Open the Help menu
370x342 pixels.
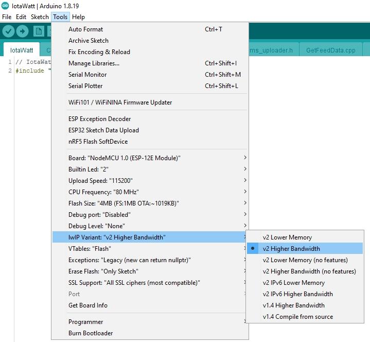[78, 17]
